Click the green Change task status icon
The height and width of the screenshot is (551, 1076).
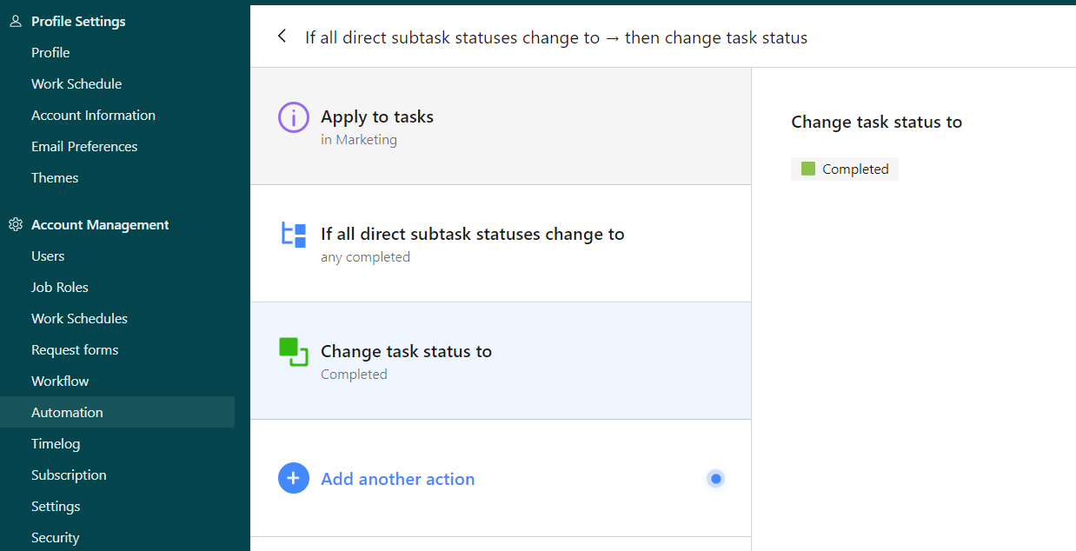point(294,352)
